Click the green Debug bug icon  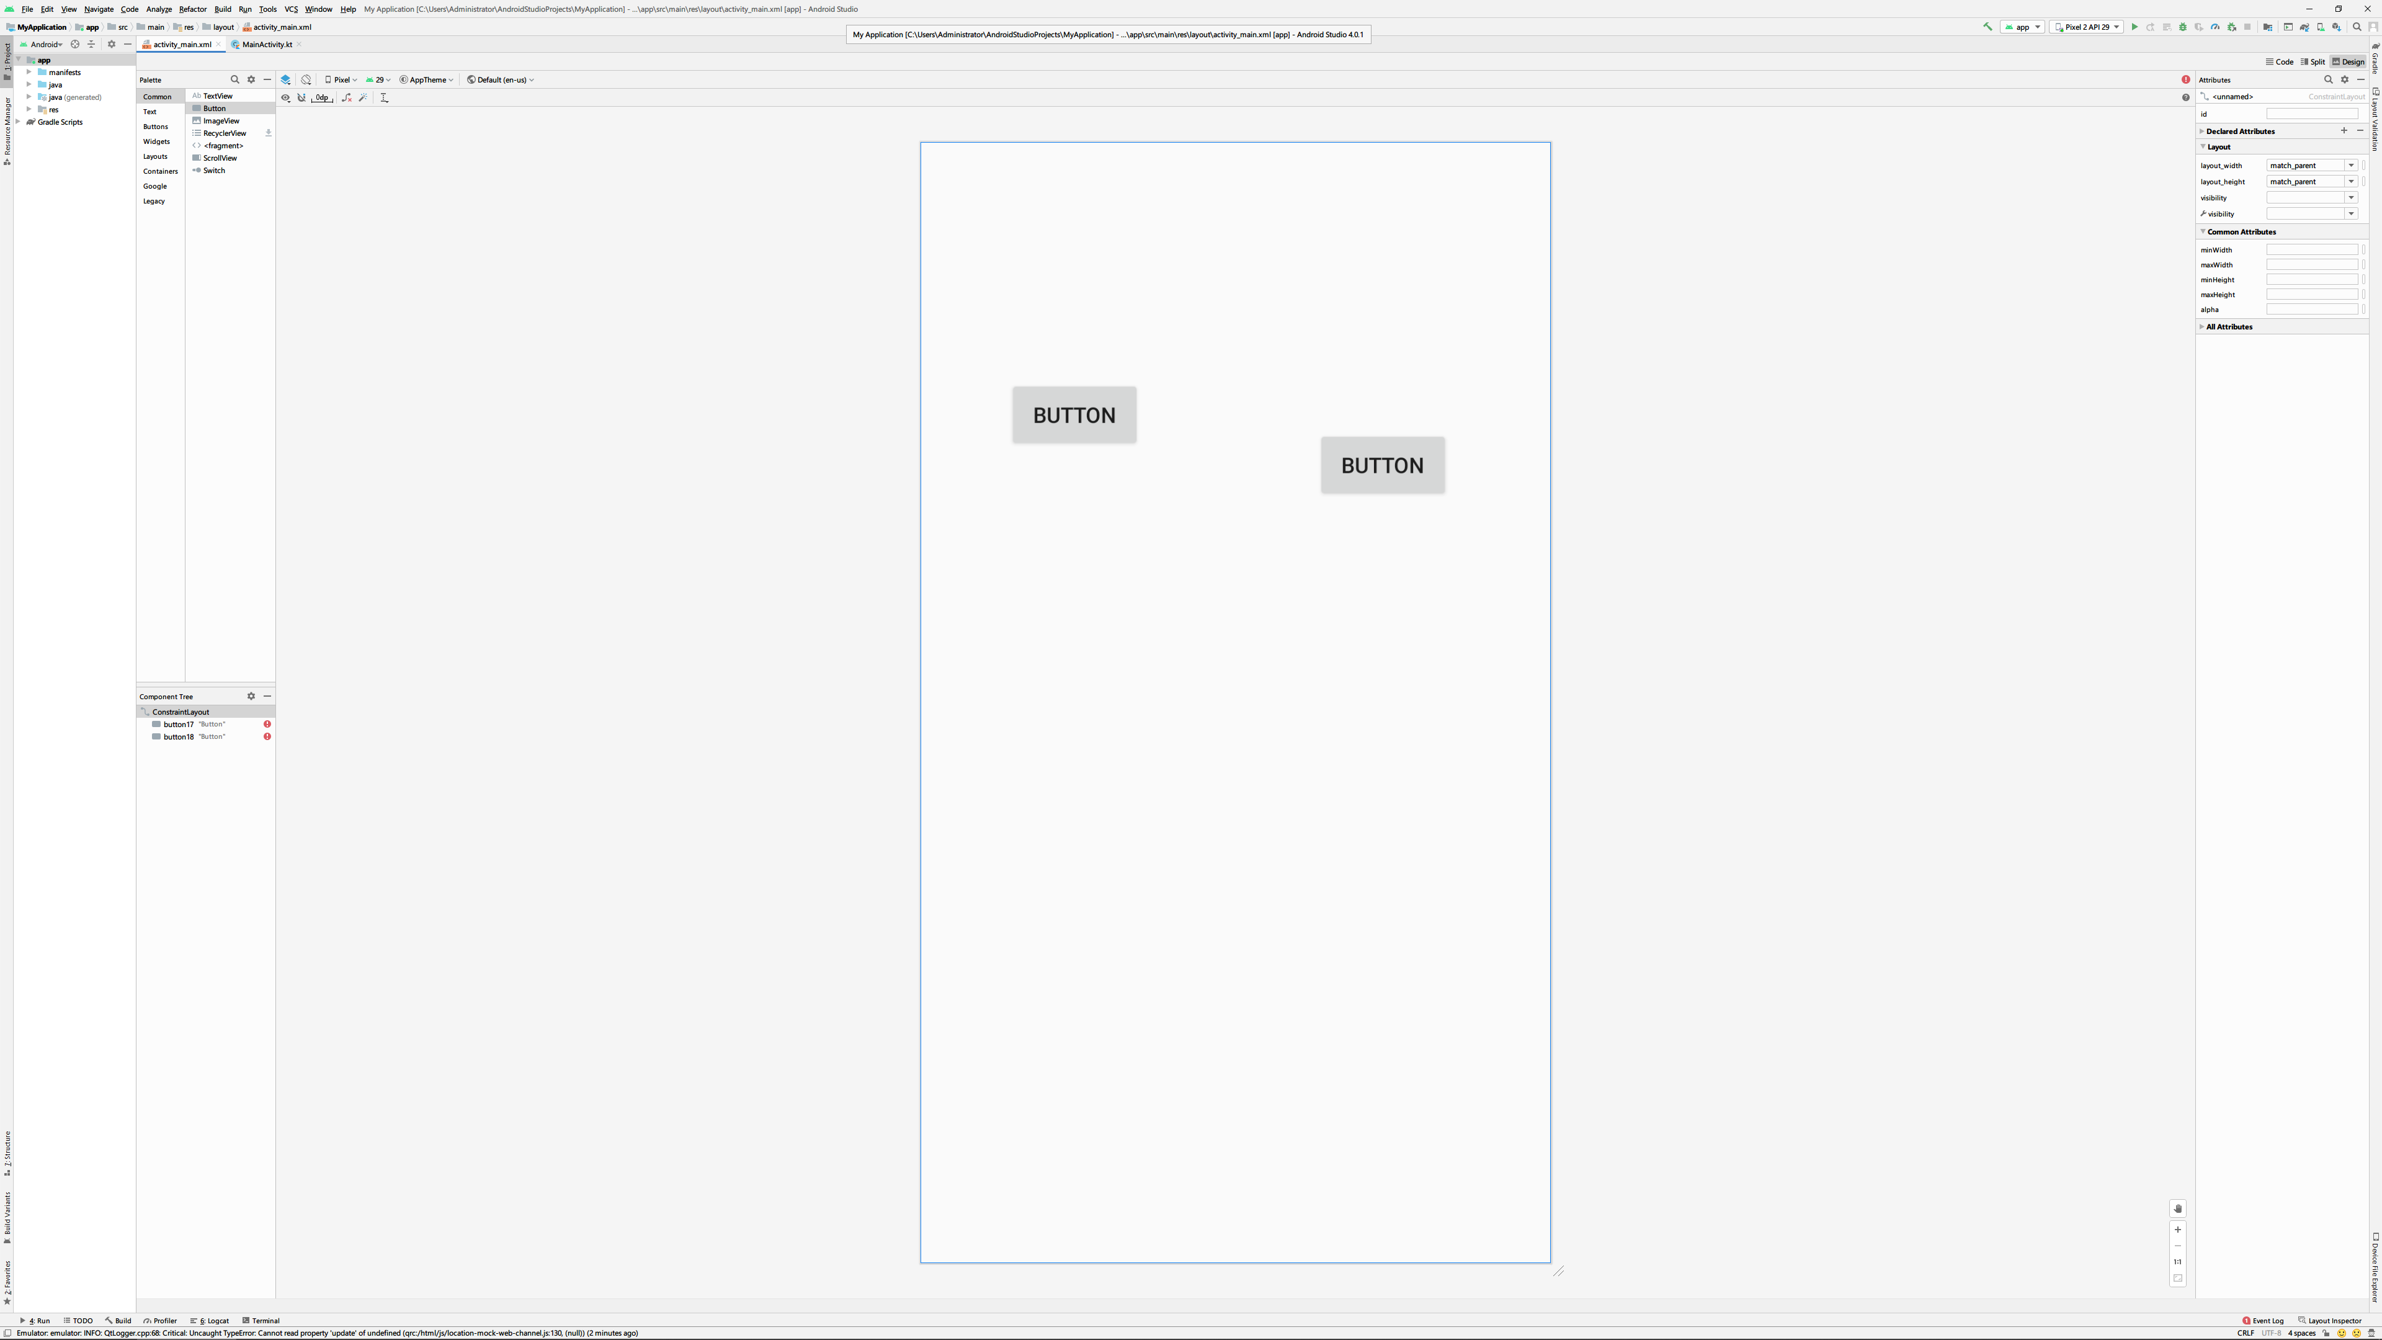2182,27
